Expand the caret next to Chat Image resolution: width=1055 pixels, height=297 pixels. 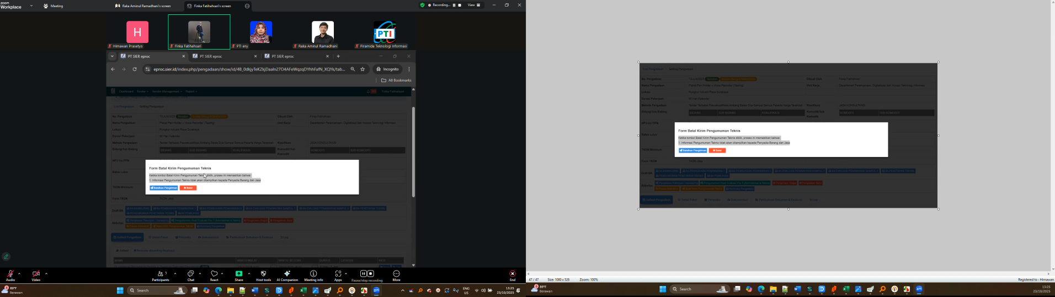click(200, 273)
